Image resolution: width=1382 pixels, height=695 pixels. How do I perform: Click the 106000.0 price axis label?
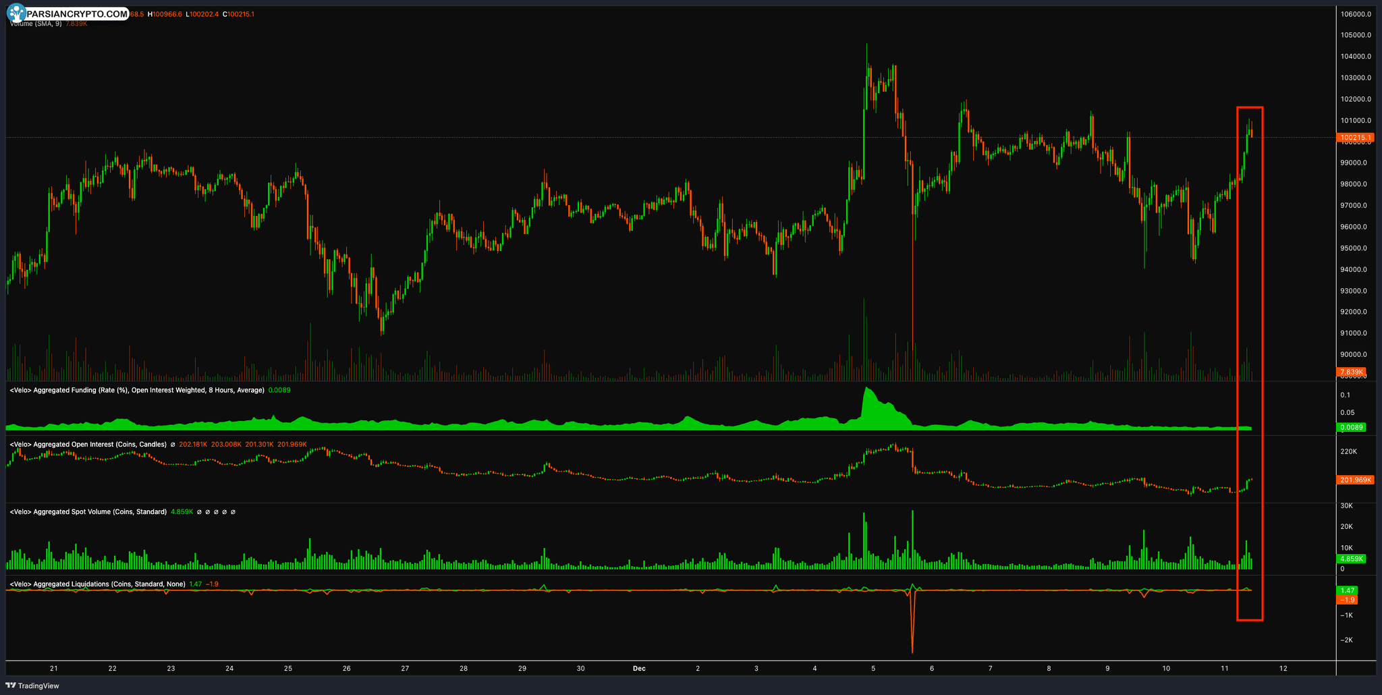(1354, 14)
